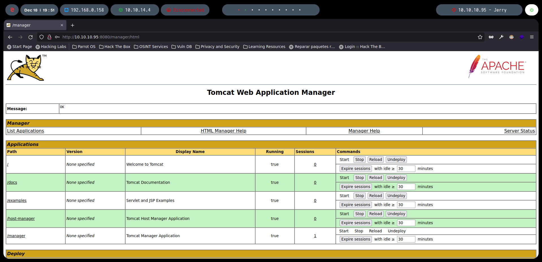Reload the Tomcat Documentation application
This screenshot has height=262, width=542.
(376, 178)
